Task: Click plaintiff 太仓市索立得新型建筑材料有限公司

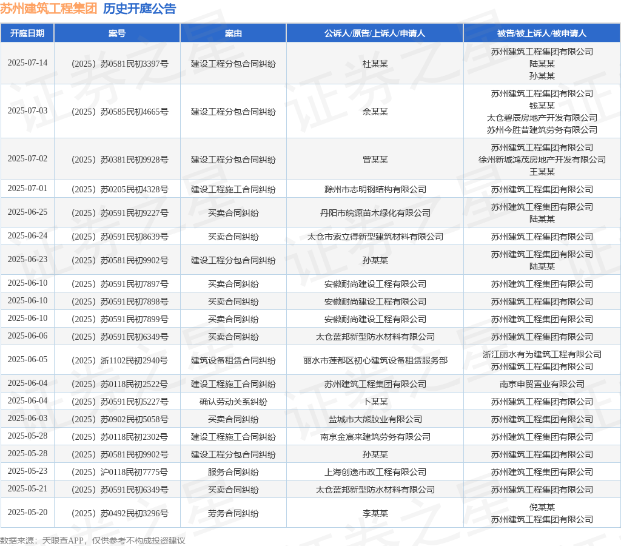Action: click(x=375, y=237)
